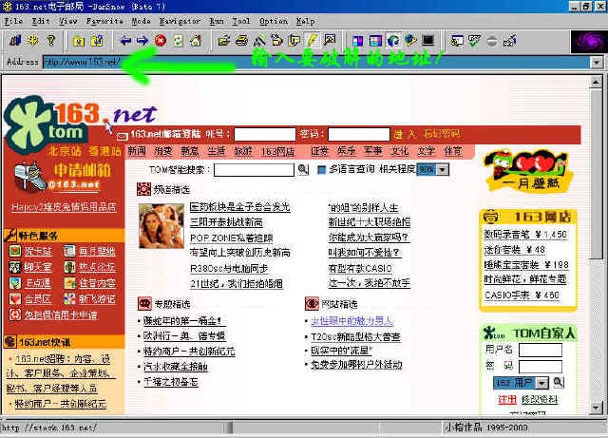Image resolution: width=608 pixels, height=438 pixels.
Task: Open the Tool menu
Action: [240, 21]
